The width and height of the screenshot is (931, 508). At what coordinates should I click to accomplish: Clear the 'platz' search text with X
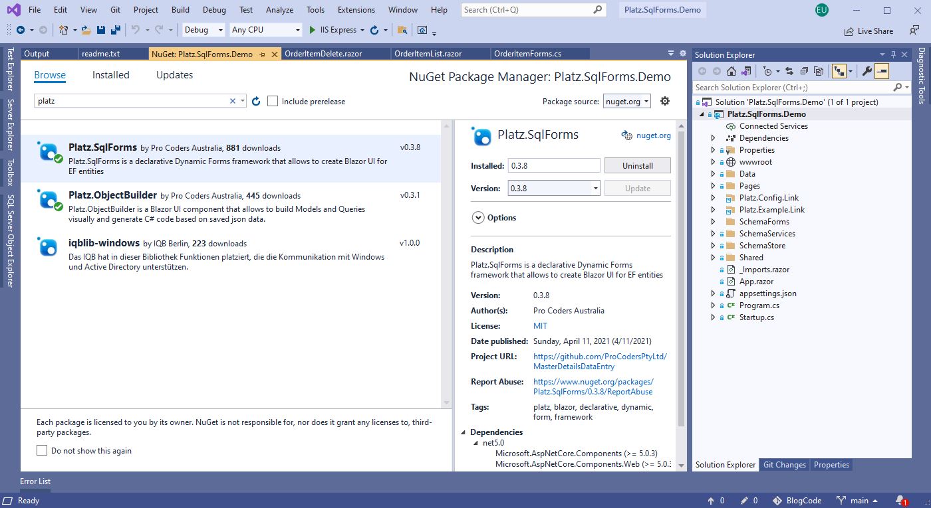click(233, 101)
